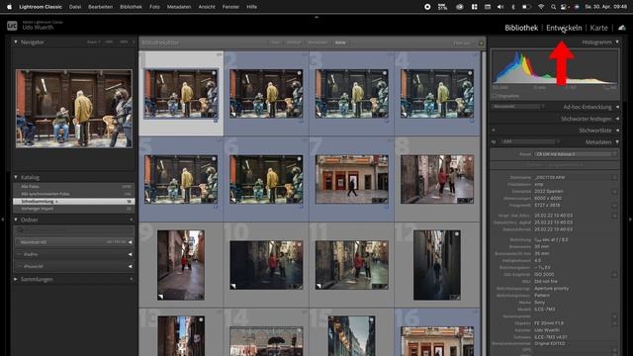Toggle the Originalfoto checkbox under histogram
Viewport: 633px width, 356px height.
click(x=496, y=96)
